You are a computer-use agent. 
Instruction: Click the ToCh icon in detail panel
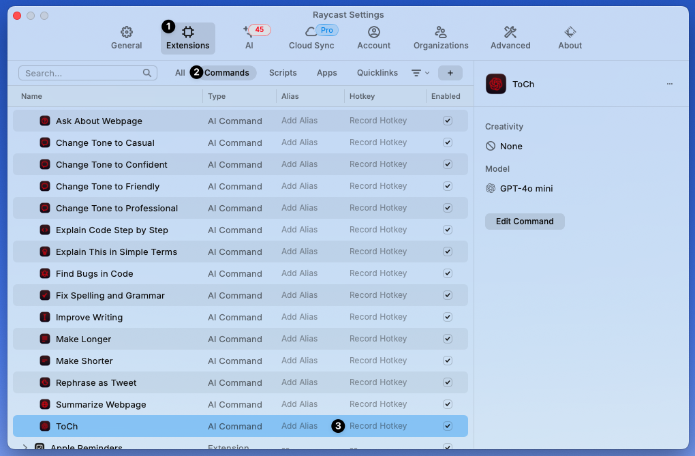495,84
